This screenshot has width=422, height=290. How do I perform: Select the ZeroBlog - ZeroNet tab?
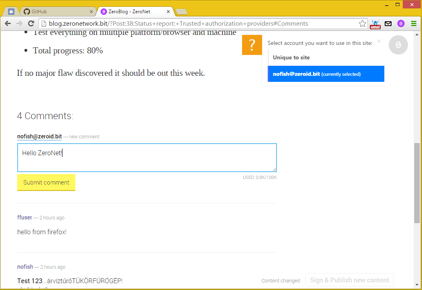(135, 12)
